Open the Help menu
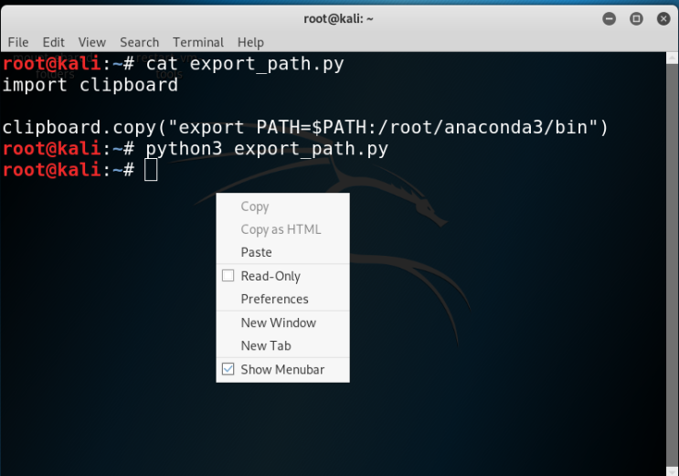Image resolution: width=679 pixels, height=476 pixels. [x=250, y=42]
